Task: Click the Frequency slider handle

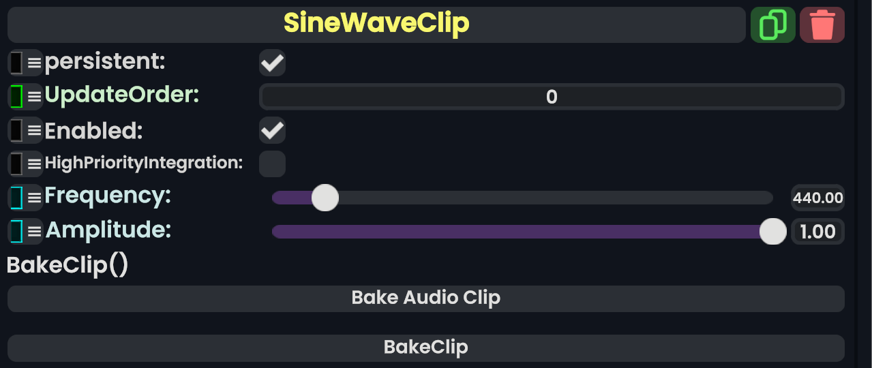Action: click(x=325, y=198)
